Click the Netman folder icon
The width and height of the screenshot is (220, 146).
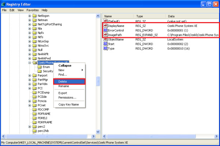(34, 20)
